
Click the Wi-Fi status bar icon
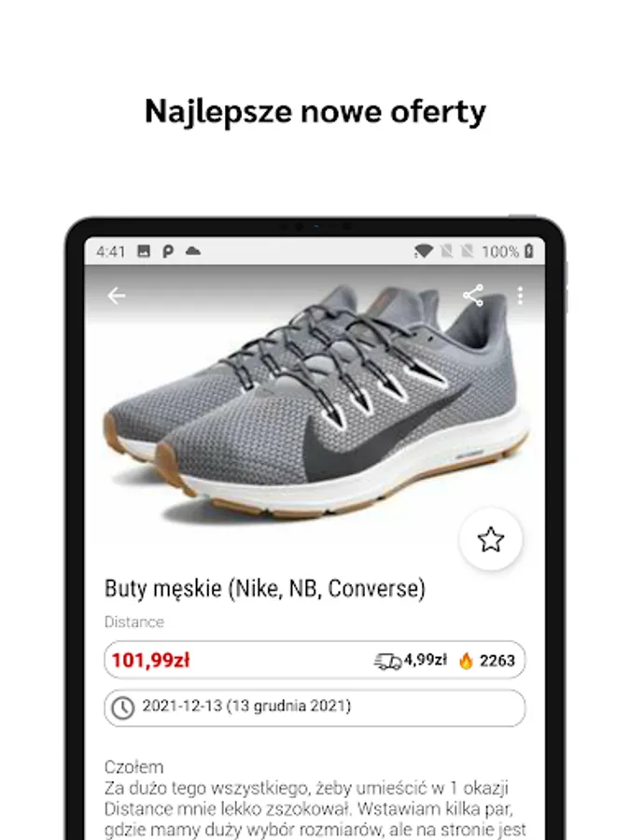point(423,251)
